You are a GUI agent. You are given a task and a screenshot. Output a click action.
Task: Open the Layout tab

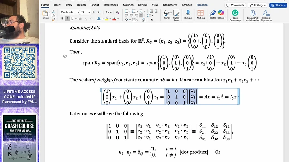tap(95, 5)
